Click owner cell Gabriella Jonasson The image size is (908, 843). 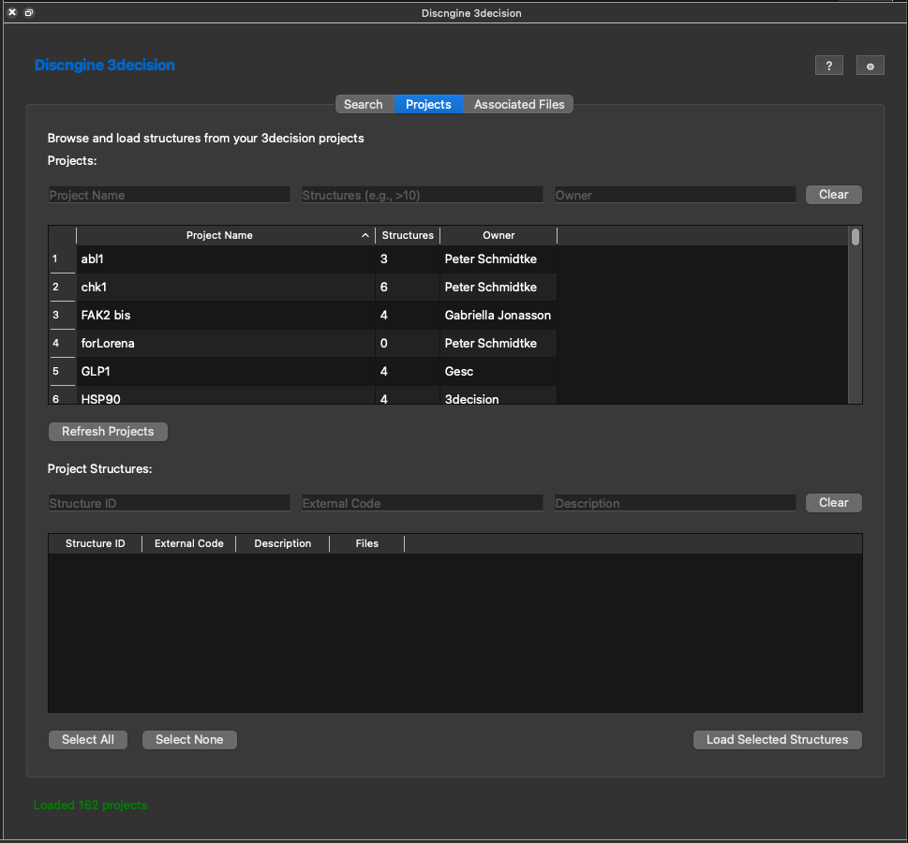(x=498, y=315)
